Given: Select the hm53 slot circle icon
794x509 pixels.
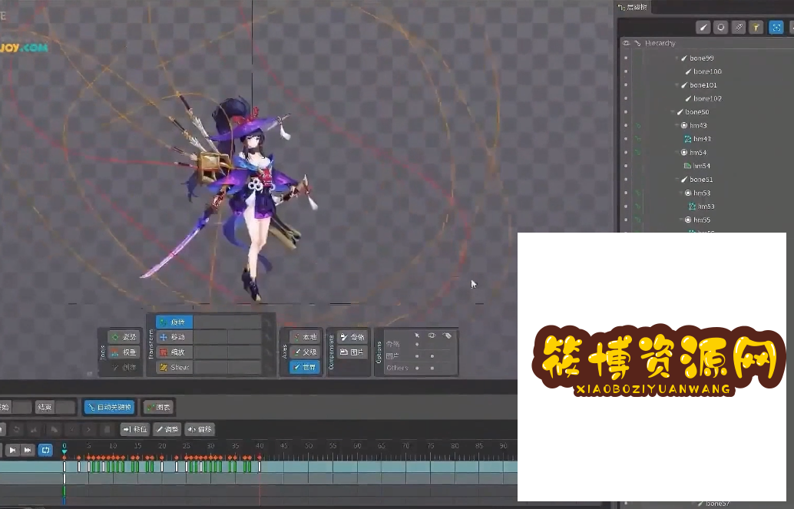Looking at the screenshot, I should point(688,193).
